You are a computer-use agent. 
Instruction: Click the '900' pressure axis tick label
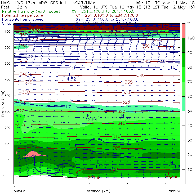tap(7, 160)
